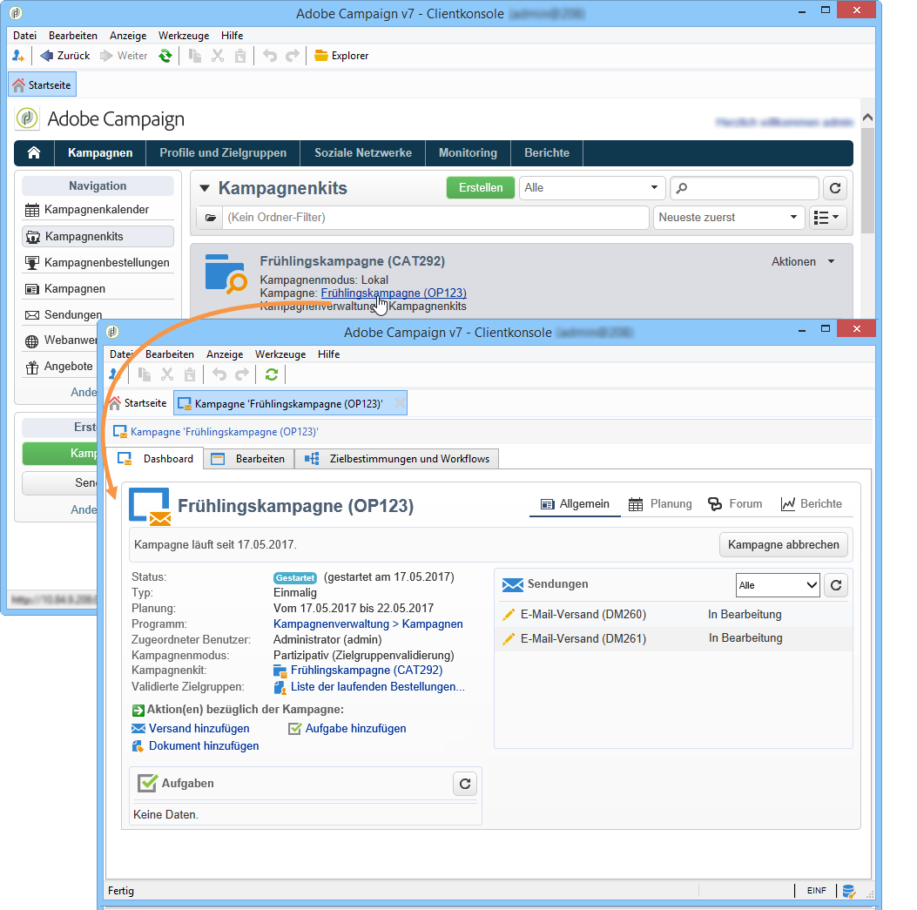The width and height of the screenshot is (917, 910).
Task: Click the undo icon in back window toolbar
Action: [270, 56]
